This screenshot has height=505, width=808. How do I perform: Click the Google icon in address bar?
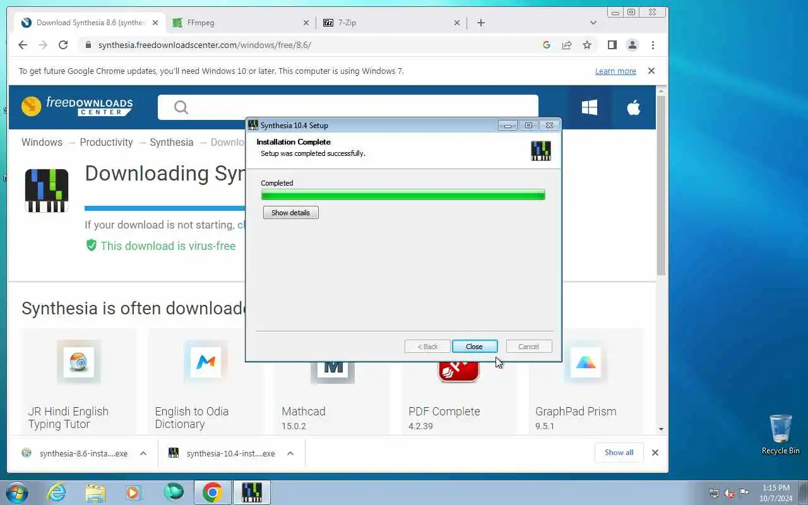coord(547,45)
